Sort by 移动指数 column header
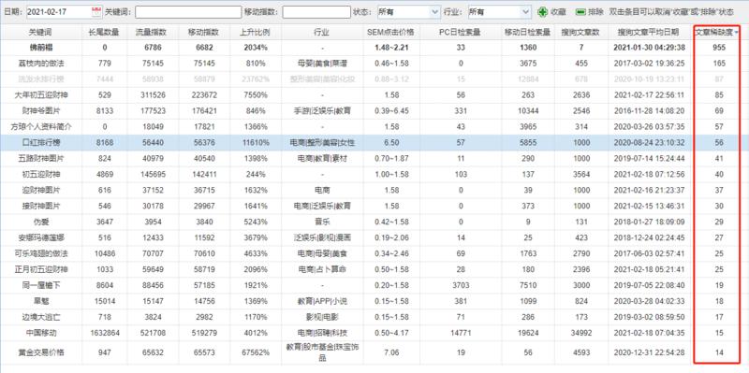The width and height of the screenshot is (749, 373). [x=203, y=33]
